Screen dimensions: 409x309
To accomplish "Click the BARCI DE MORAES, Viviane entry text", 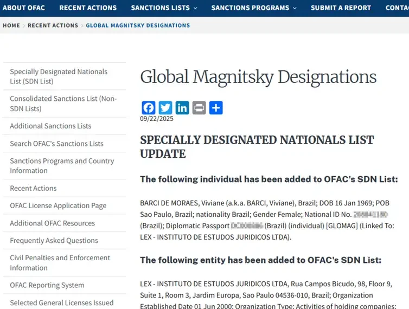I will point(267,220).
